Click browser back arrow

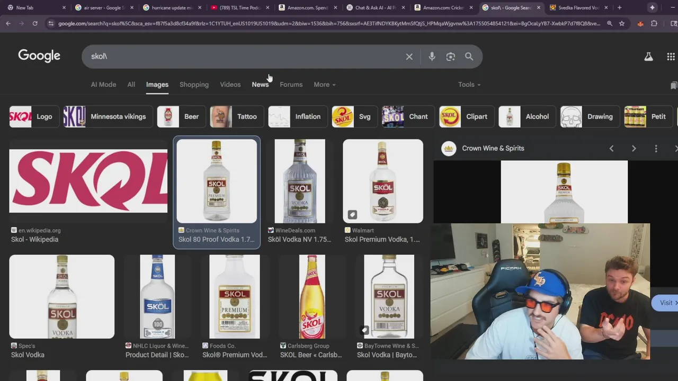(8, 23)
